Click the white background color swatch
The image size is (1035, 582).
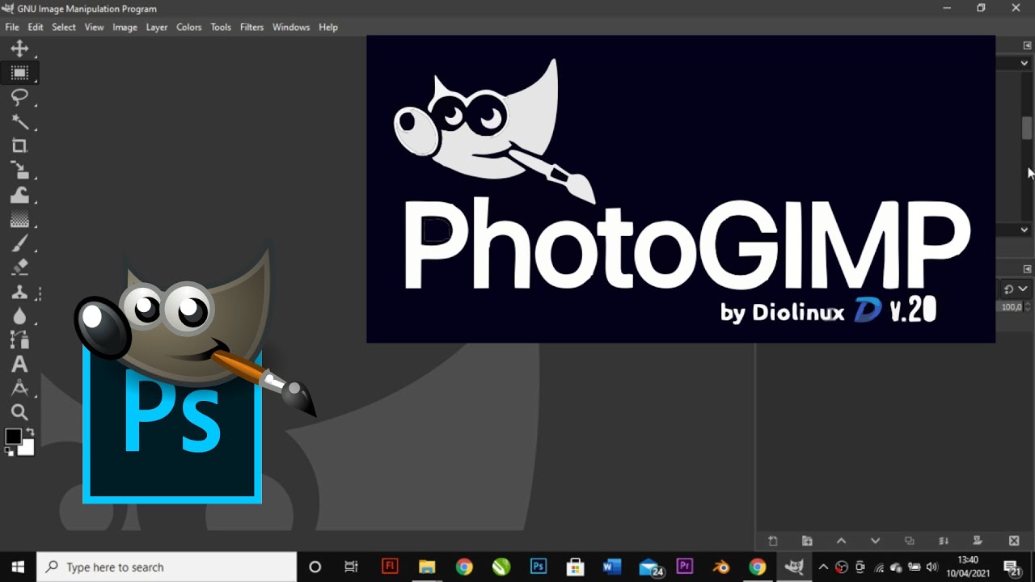(x=27, y=448)
